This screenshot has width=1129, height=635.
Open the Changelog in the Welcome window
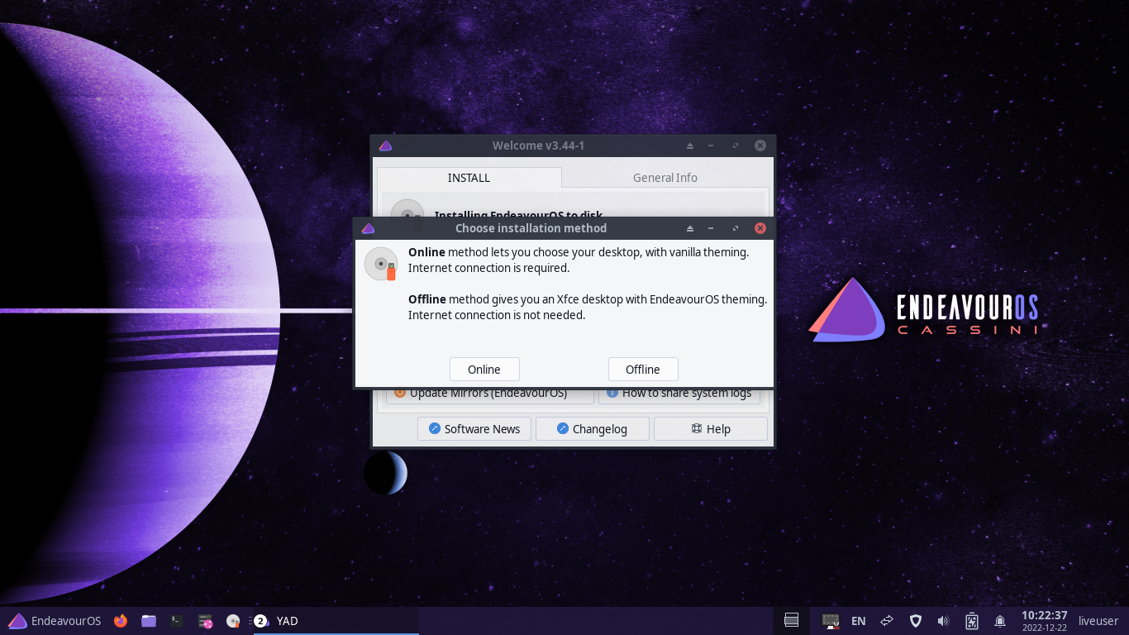pyautogui.click(x=592, y=429)
